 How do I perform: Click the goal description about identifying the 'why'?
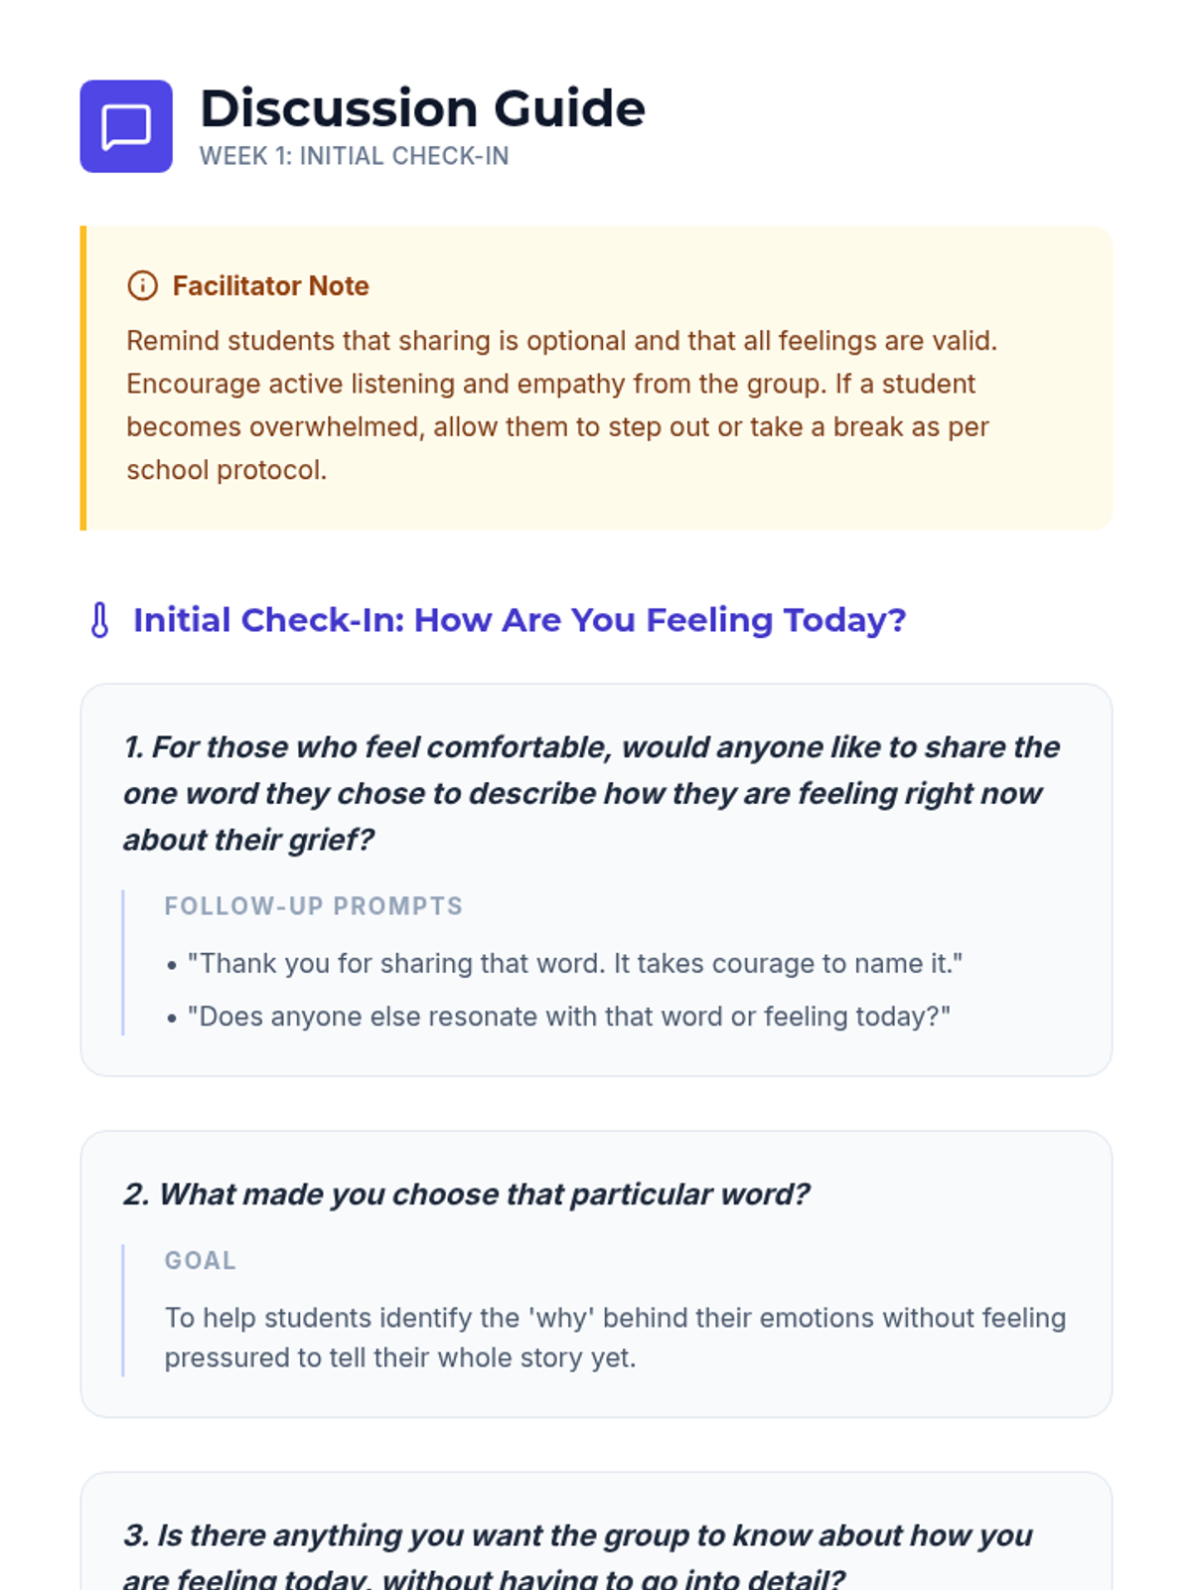(x=614, y=1338)
